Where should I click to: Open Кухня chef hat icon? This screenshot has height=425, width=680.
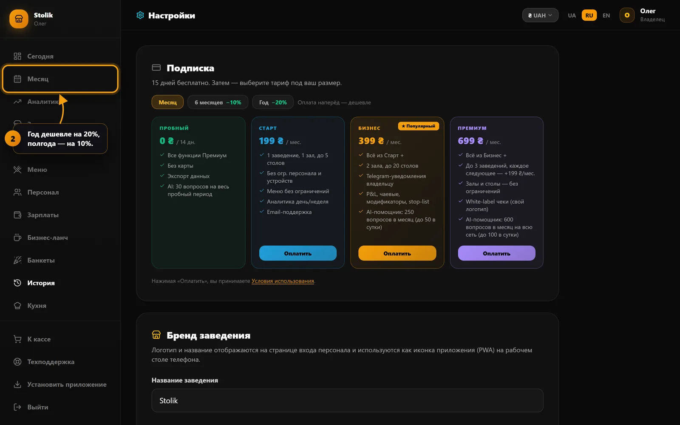tap(17, 306)
